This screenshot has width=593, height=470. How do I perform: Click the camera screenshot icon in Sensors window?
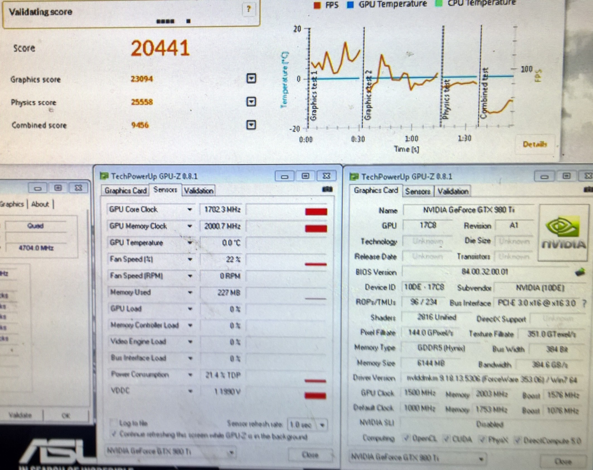coord(327,190)
